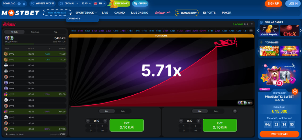
Task: Decrease left panel bet with minus icon
Action: coord(88,121)
